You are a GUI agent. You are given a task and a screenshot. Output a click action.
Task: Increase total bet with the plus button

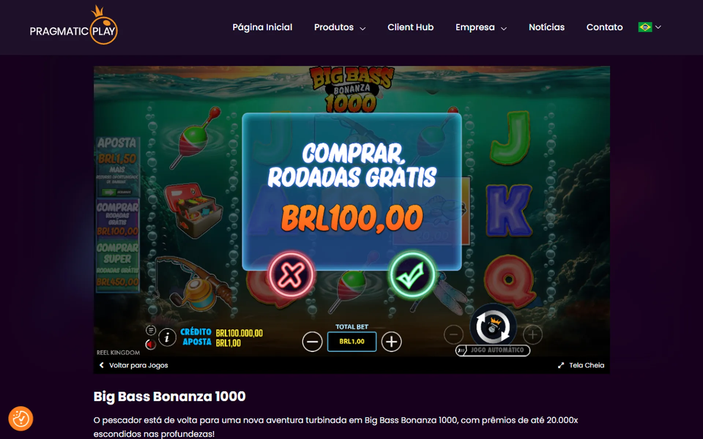tap(391, 342)
